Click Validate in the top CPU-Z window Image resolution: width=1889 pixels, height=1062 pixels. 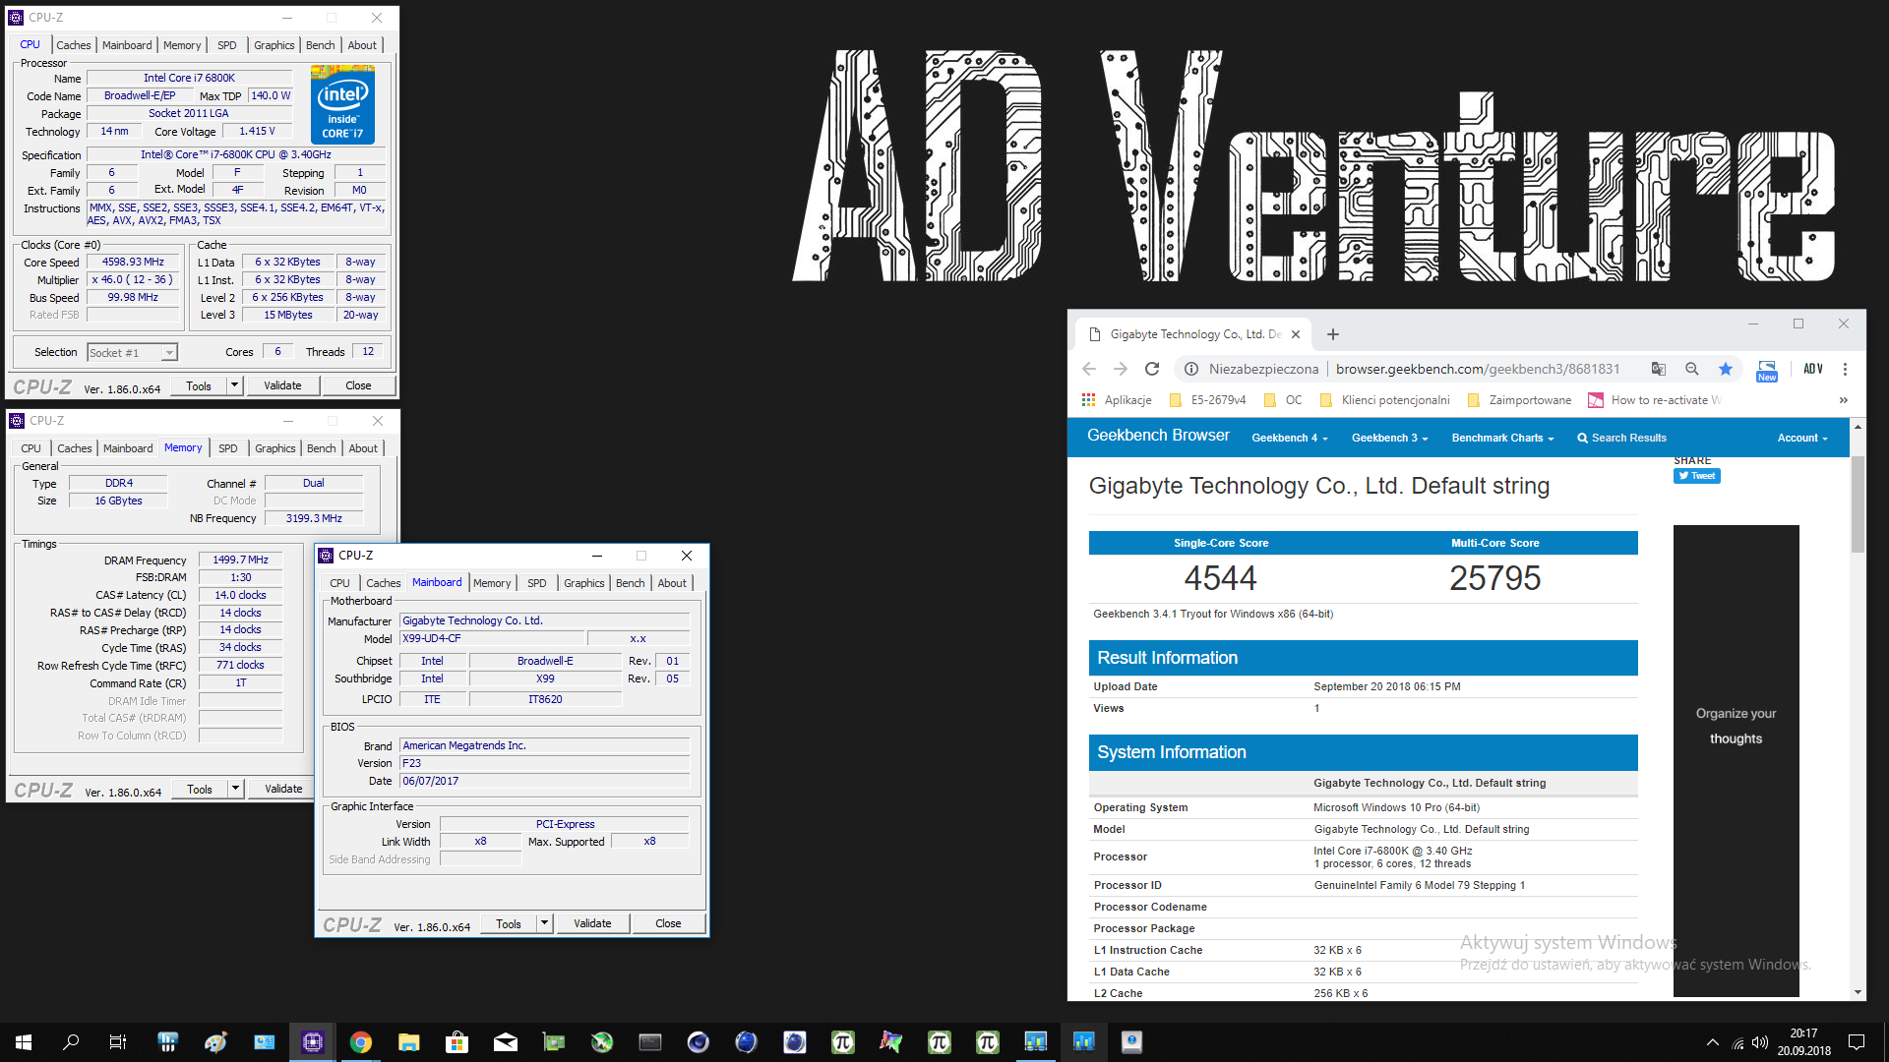[x=282, y=386]
